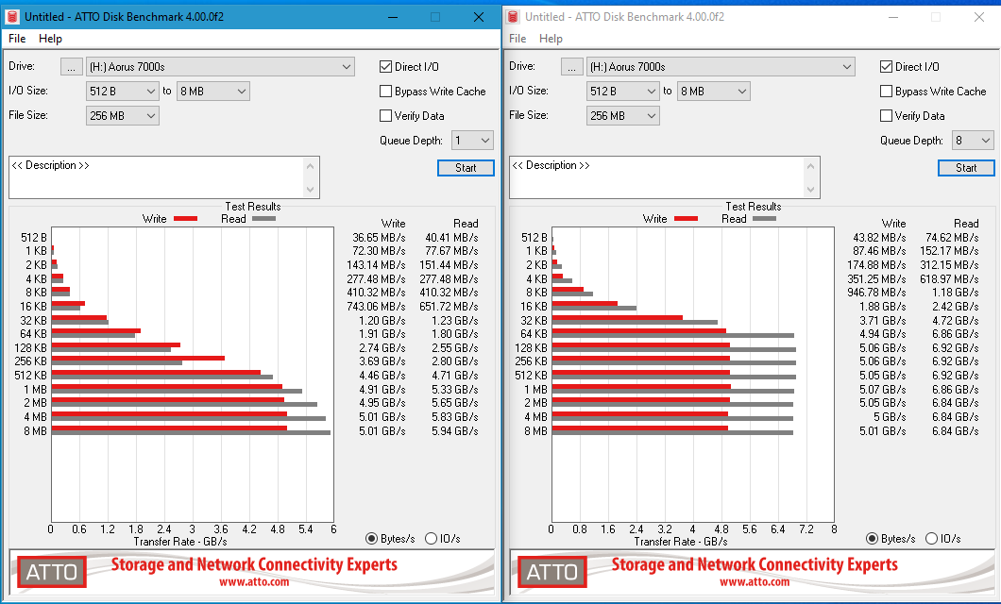Click description scrollbar up arrow in right window
Screen dimensions: 1001x604
tap(811, 166)
